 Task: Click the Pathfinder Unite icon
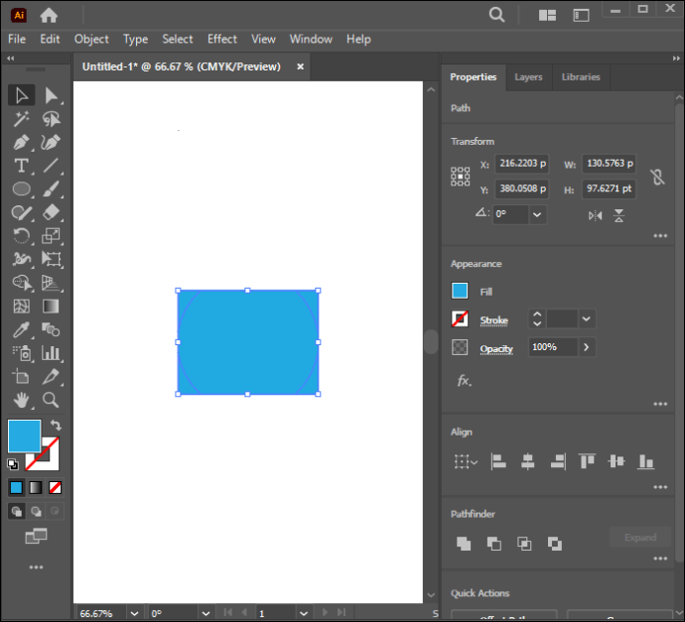[464, 544]
